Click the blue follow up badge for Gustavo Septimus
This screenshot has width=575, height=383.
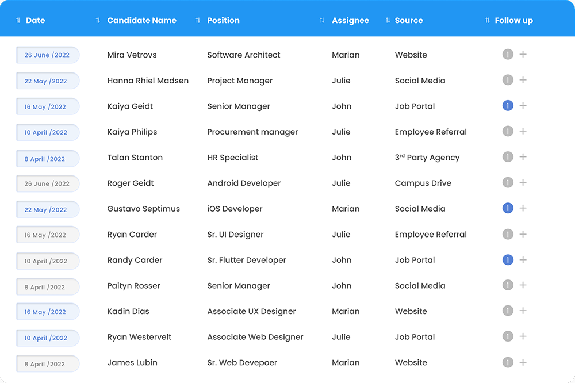(507, 208)
